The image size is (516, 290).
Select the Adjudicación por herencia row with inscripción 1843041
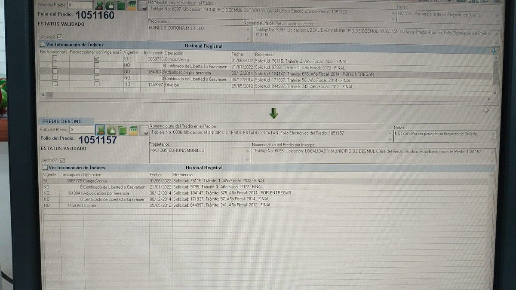265,193
